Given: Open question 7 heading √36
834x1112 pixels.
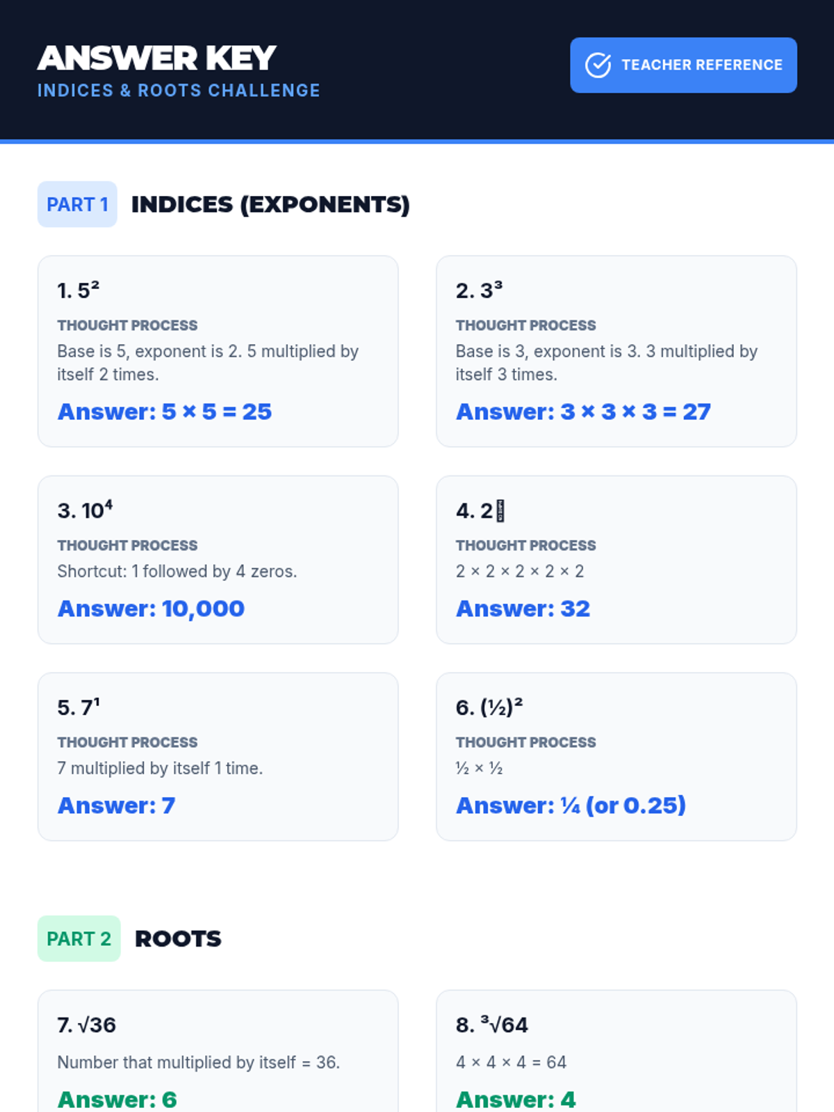Looking at the screenshot, I should pos(87,1025).
